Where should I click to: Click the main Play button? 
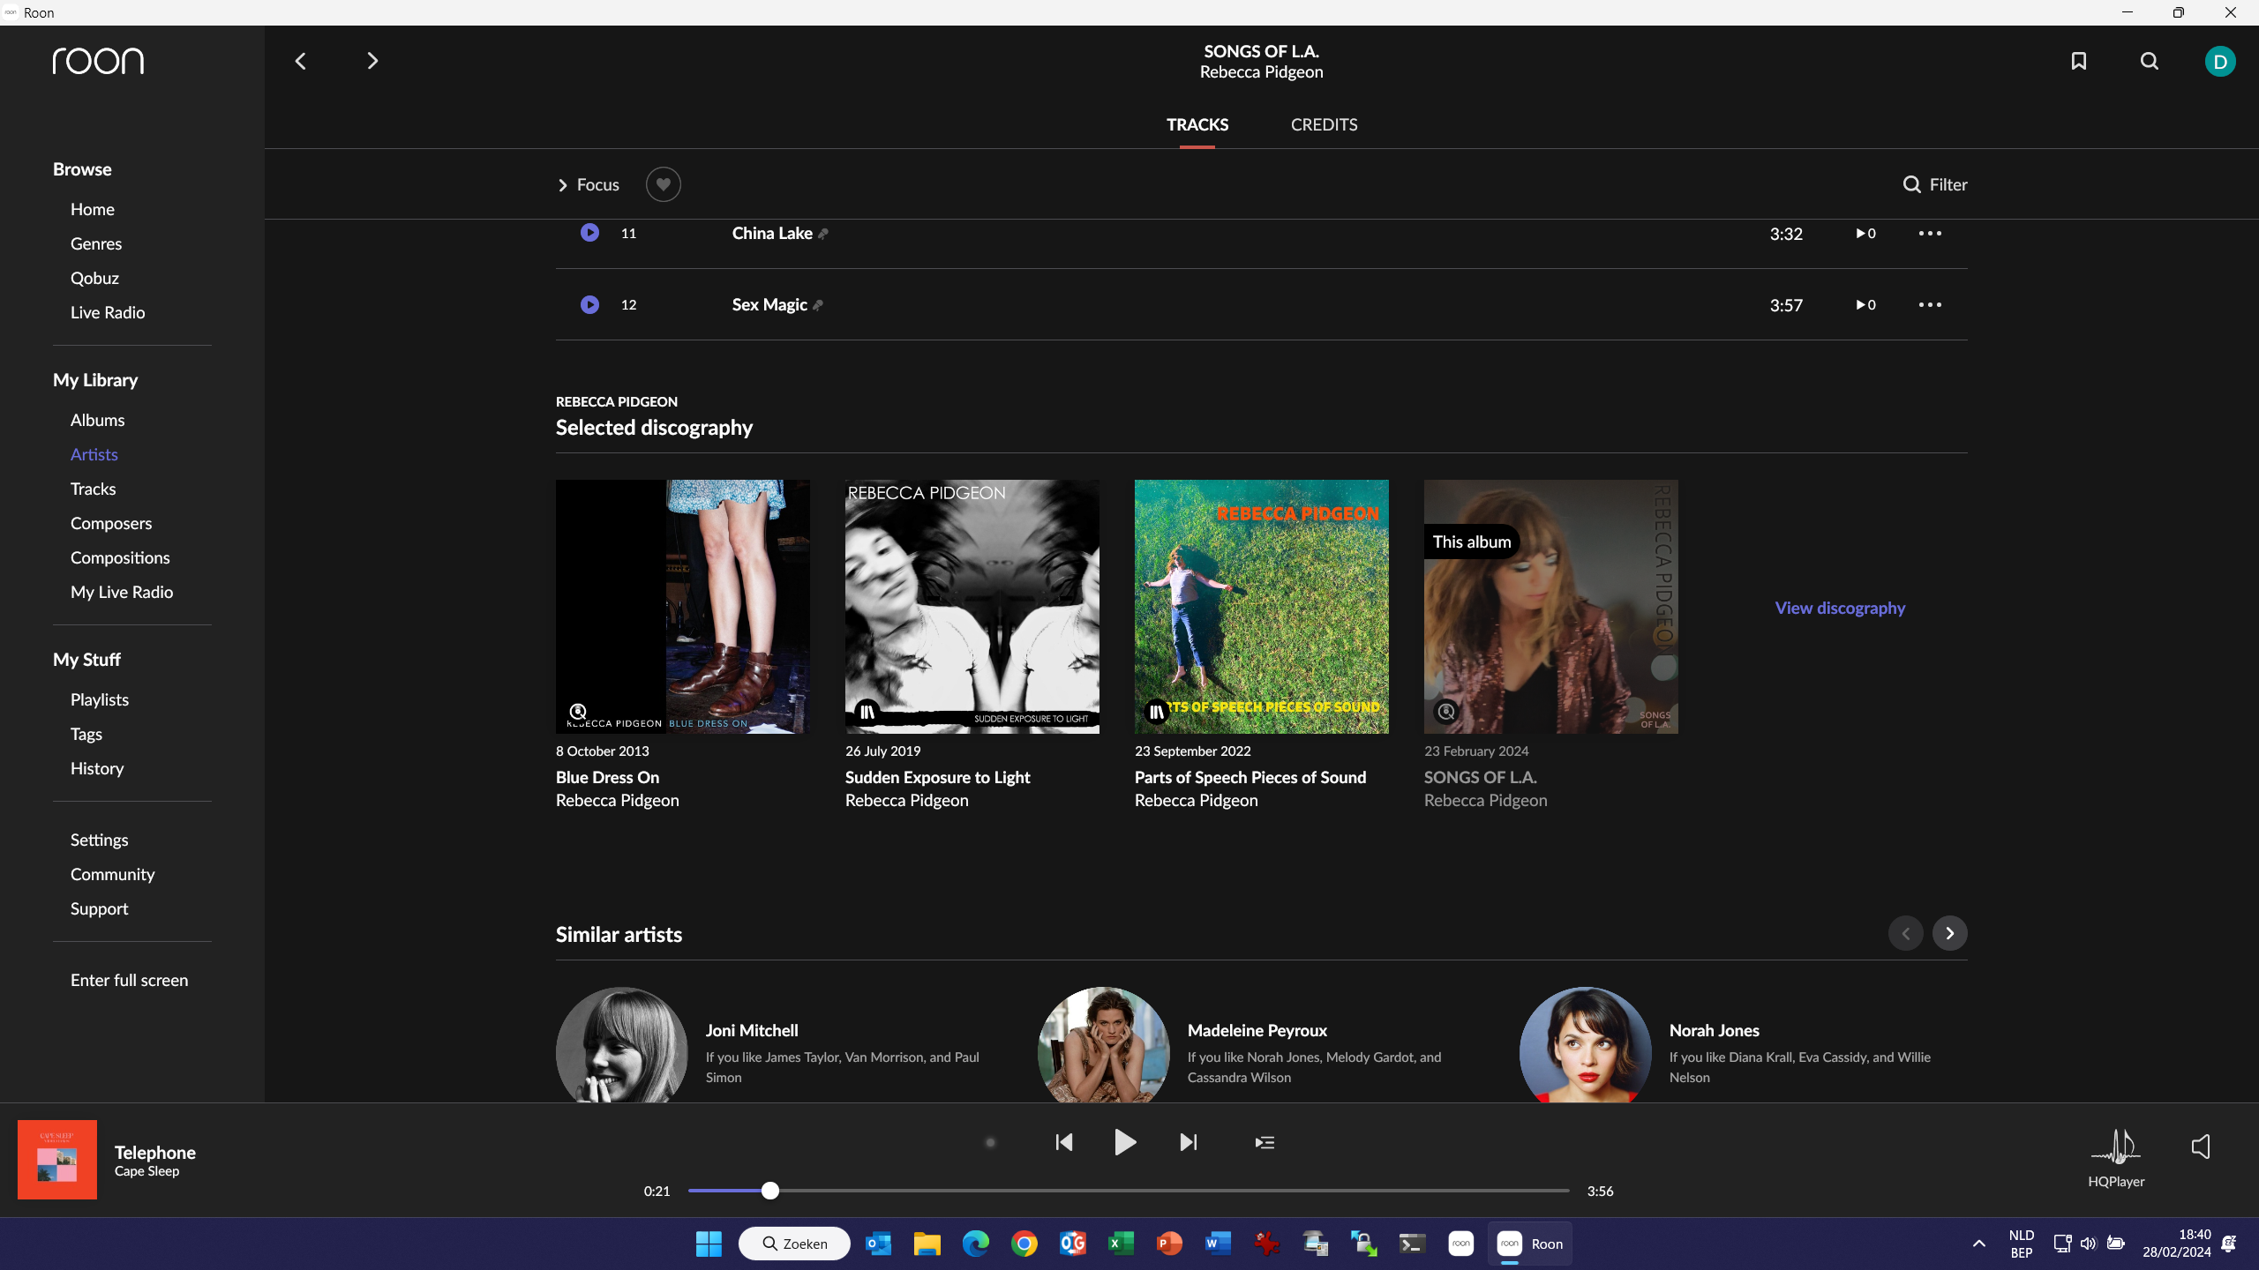click(1124, 1142)
